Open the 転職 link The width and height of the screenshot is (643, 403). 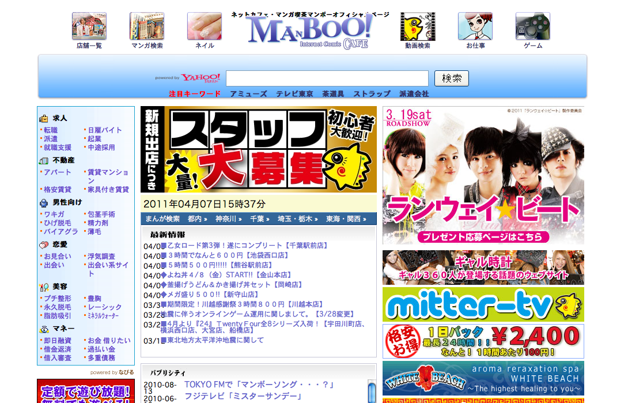(51, 130)
